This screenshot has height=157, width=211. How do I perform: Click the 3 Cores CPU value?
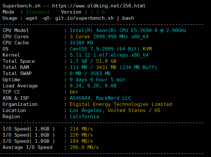(x=81, y=37)
